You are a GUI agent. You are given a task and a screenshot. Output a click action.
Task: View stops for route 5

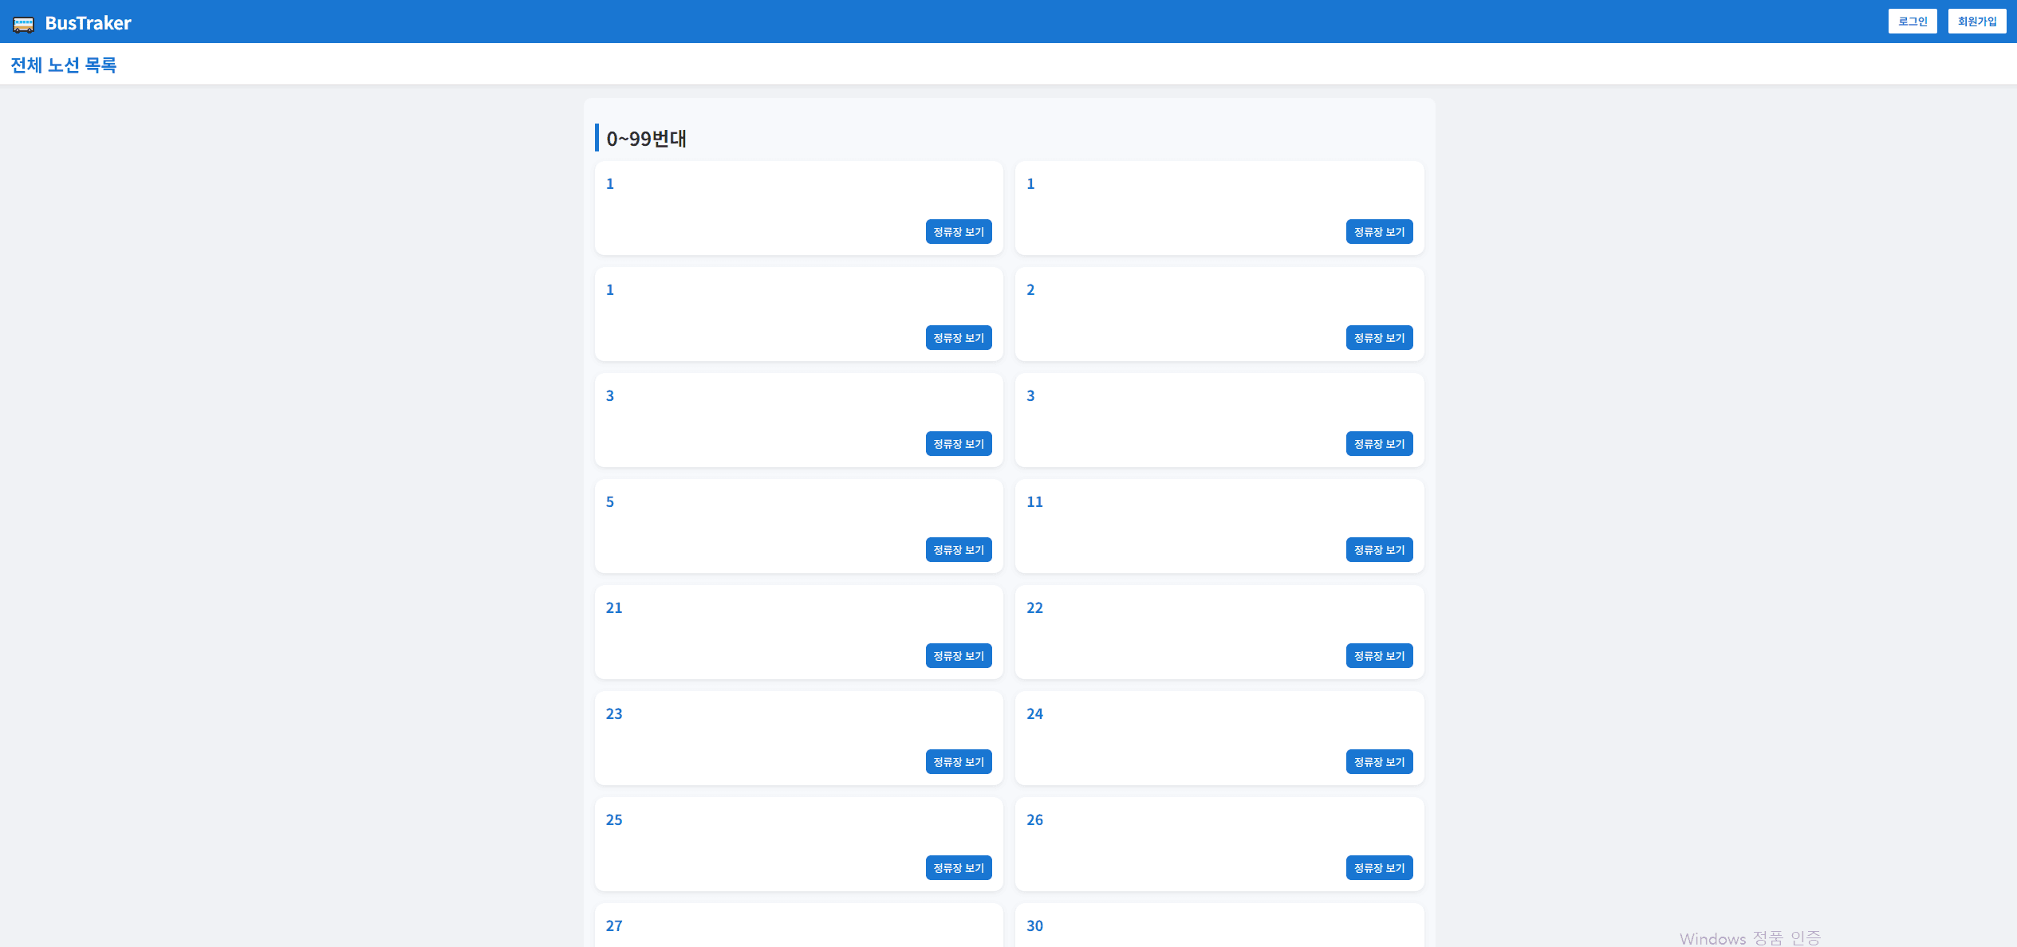pos(958,550)
